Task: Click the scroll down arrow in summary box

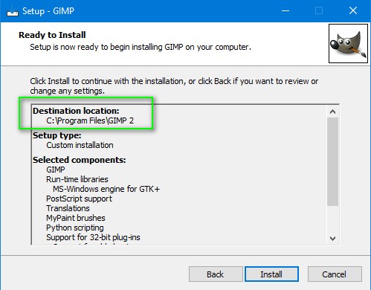Action: (332, 239)
